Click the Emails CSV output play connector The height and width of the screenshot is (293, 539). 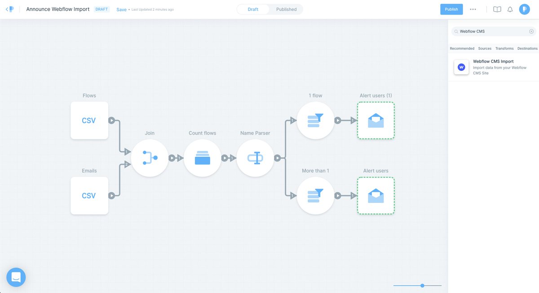pos(111,195)
